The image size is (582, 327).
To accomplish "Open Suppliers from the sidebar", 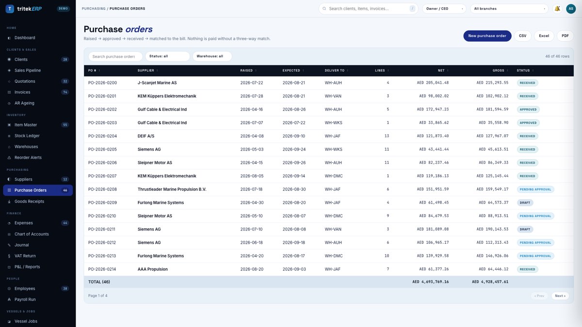I will [x=38, y=179].
